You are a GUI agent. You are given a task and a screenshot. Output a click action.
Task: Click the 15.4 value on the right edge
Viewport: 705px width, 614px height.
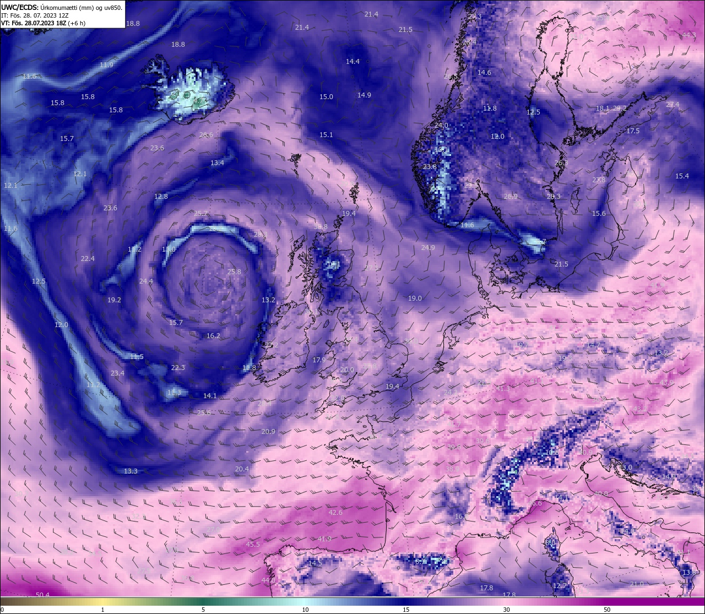pos(682,176)
